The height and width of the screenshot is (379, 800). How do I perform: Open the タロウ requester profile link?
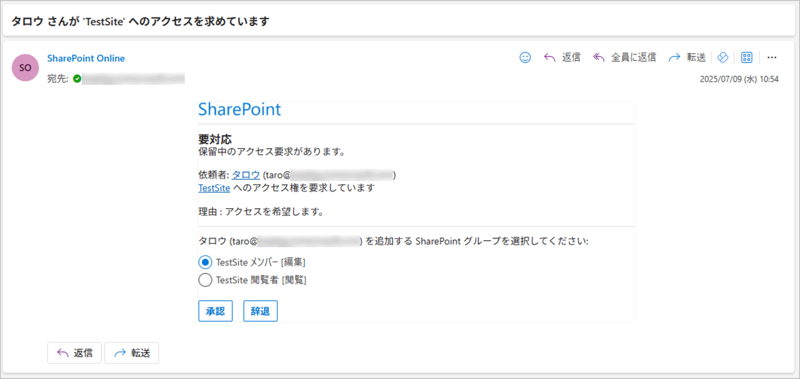(x=246, y=175)
